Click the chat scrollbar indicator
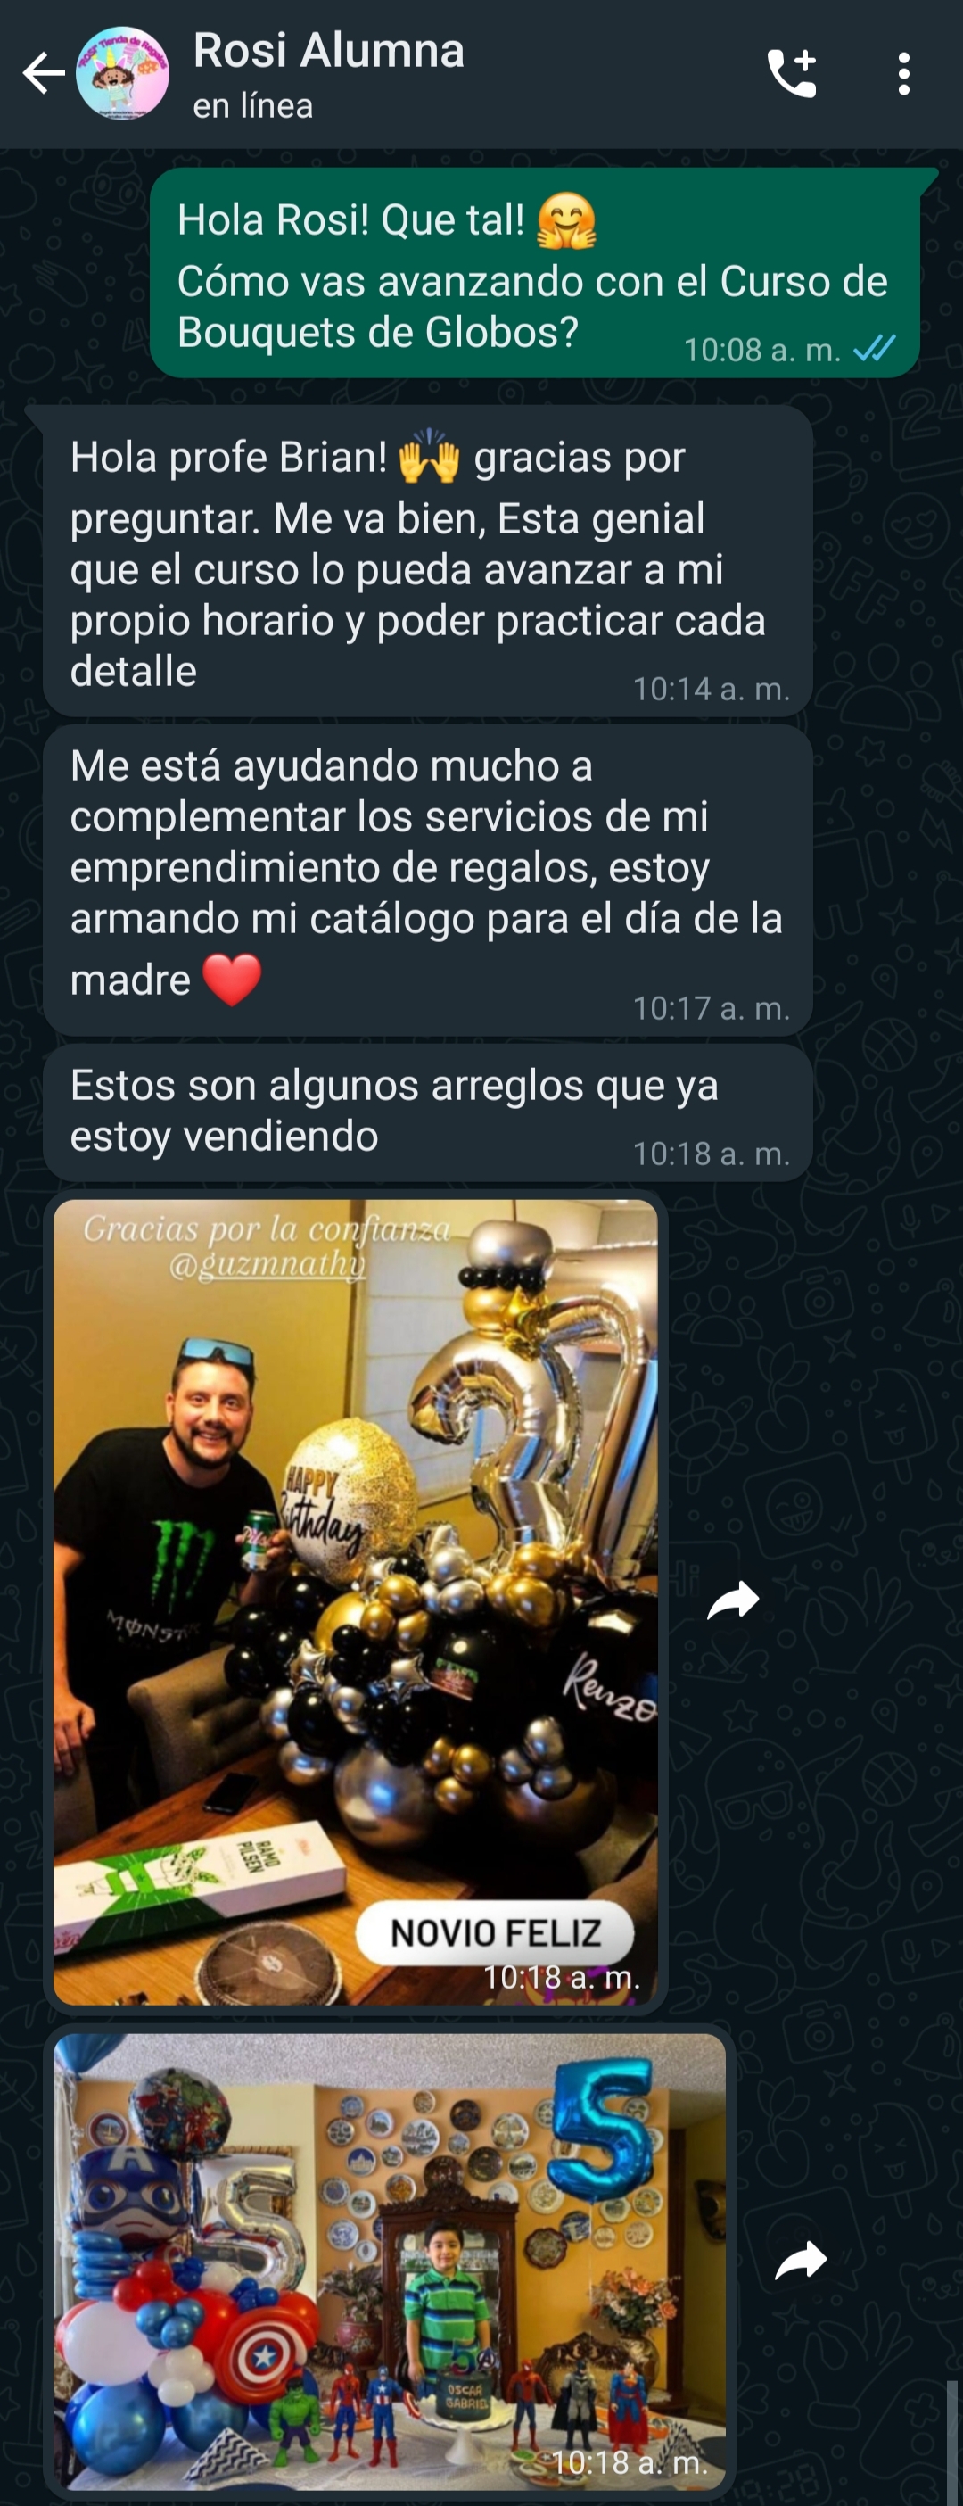The height and width of the screenshot is (2506, 963). (x=952, y=2440)
